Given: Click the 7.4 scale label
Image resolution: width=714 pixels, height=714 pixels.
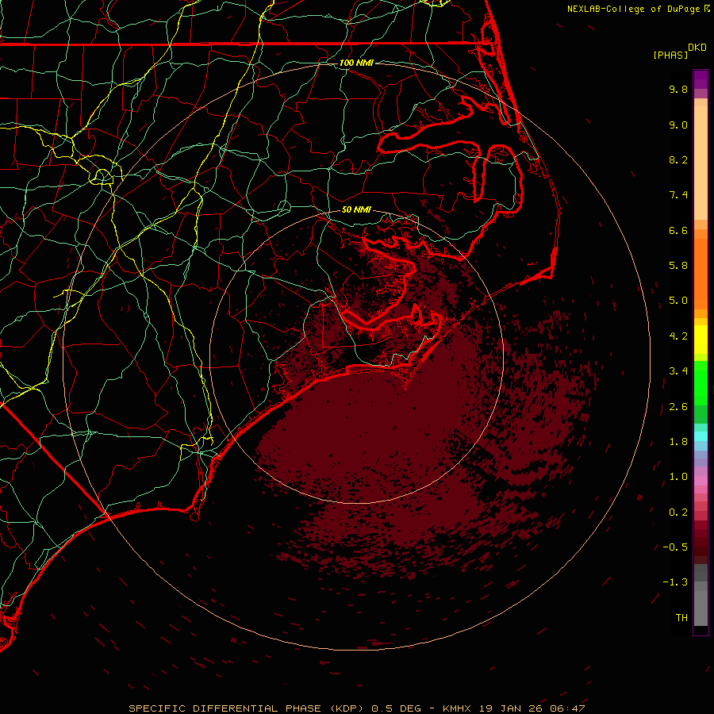Looking at the screenshot, I should (678, 195).
